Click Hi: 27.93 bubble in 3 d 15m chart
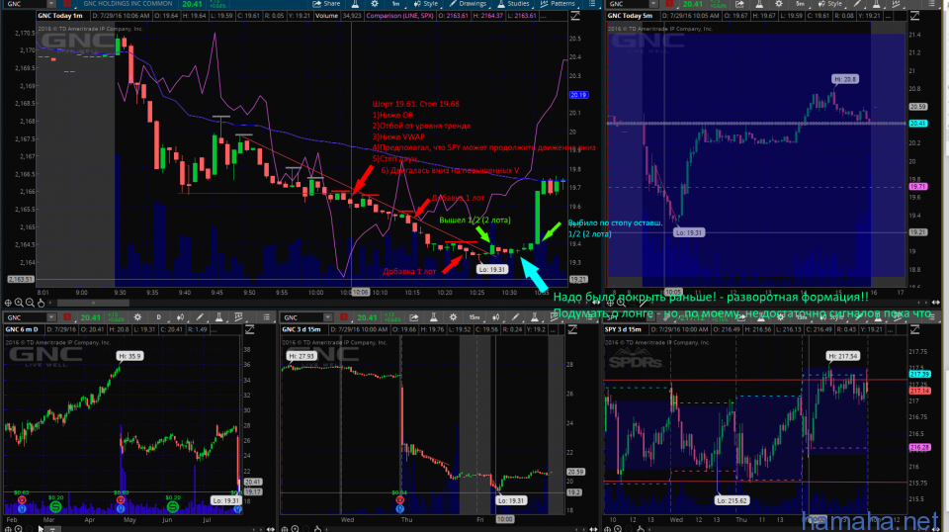The height and width of the screenshot is (532, 949). tap(301, 356)
